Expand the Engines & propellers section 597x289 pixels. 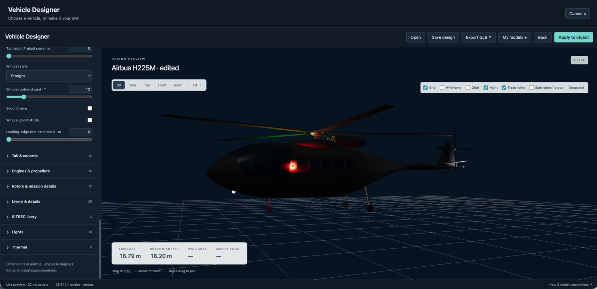coord(49,171)
